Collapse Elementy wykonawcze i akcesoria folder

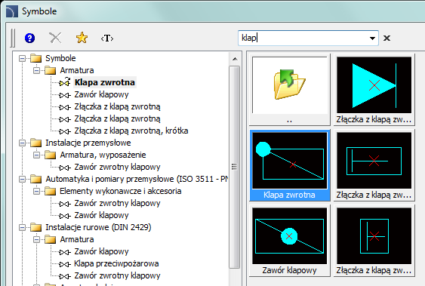(36, 191)
